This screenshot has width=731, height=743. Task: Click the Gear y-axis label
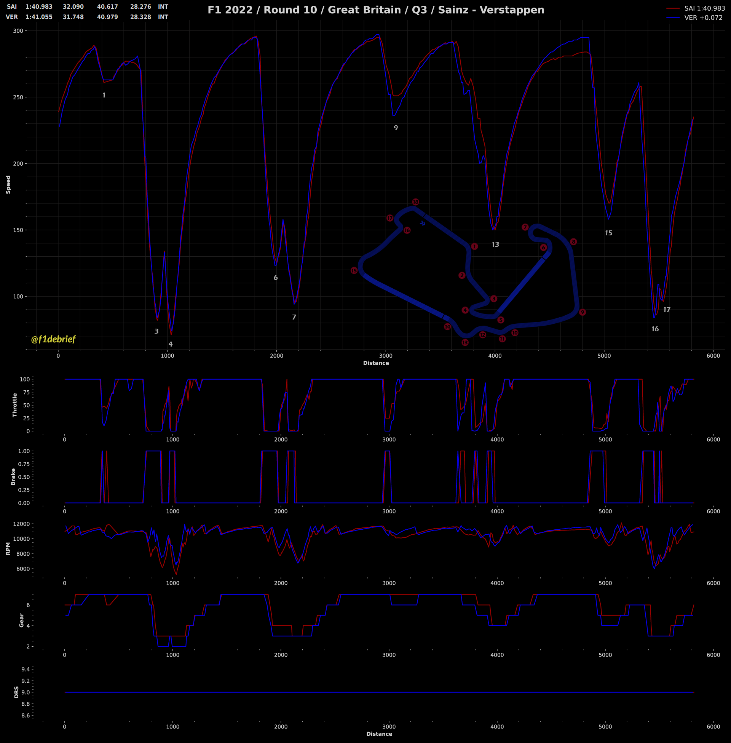click(21, 620)
